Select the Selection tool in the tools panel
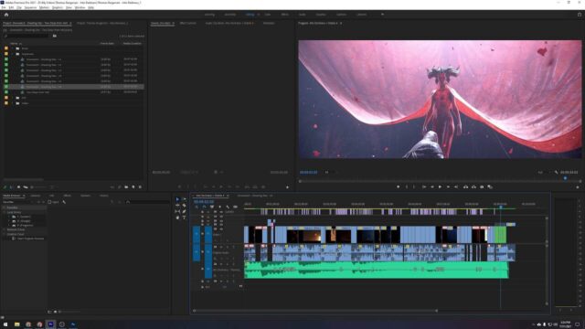 [x=177, y=199]
